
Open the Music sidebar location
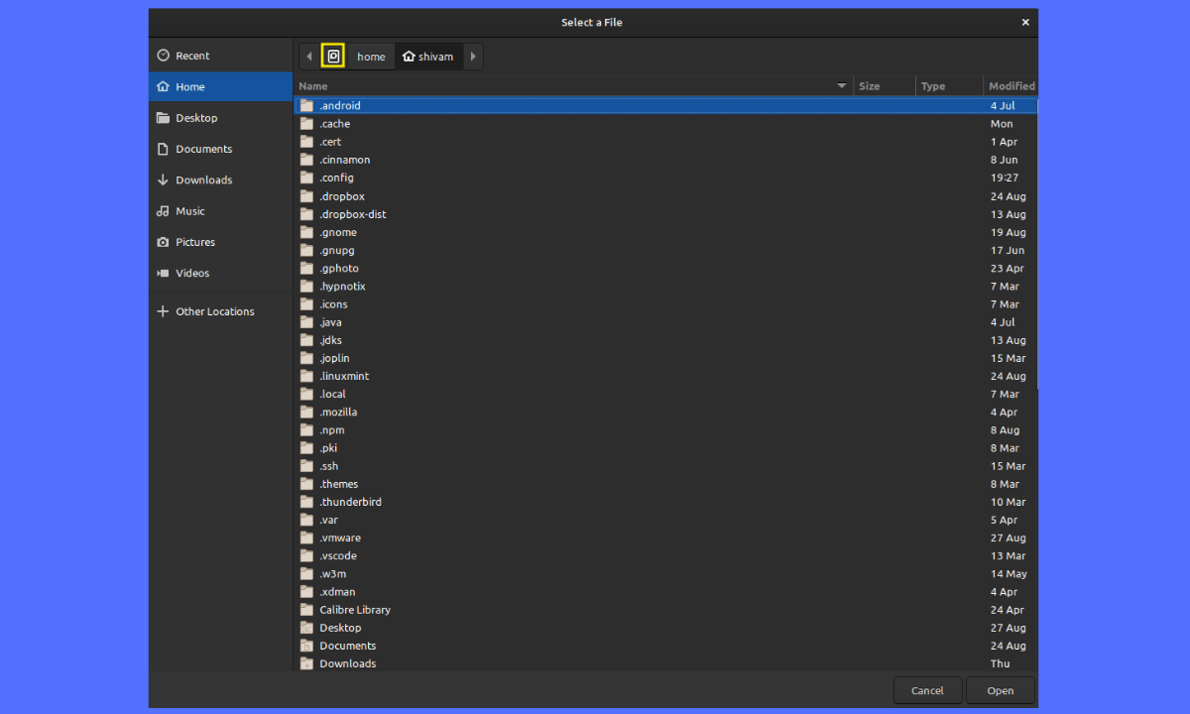[189, 211]
